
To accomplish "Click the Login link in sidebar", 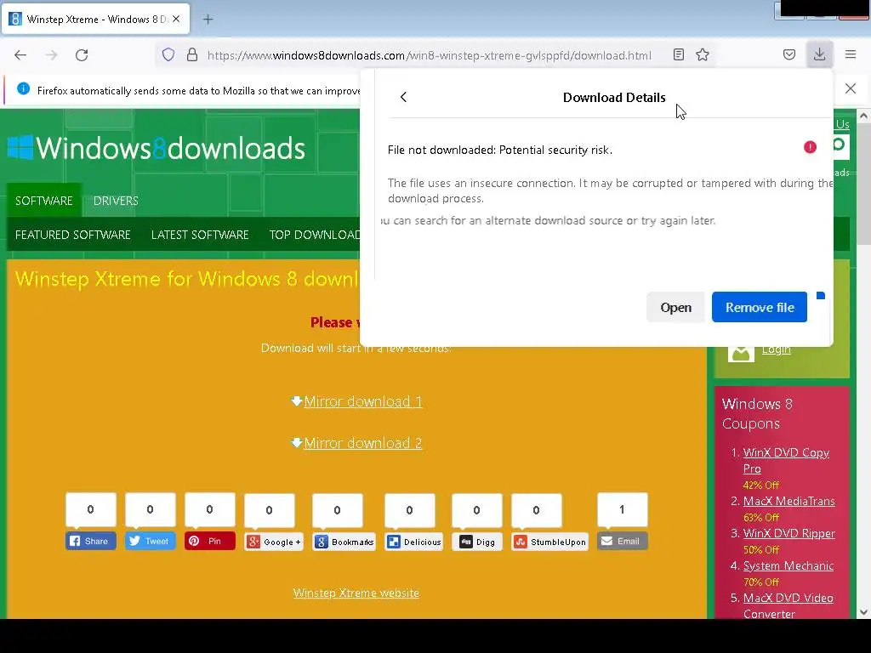I will (776, 349).
